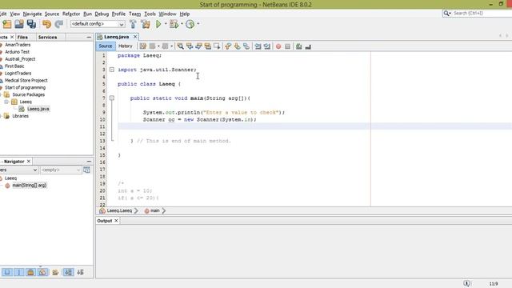The width and height of the screenshot is (512, 288).
Task: Open the default config dropdown
Action: (98, 24)
